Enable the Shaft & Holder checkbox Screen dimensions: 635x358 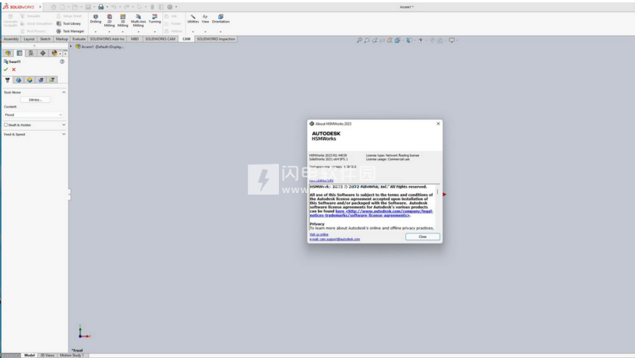tap(5, 125)
